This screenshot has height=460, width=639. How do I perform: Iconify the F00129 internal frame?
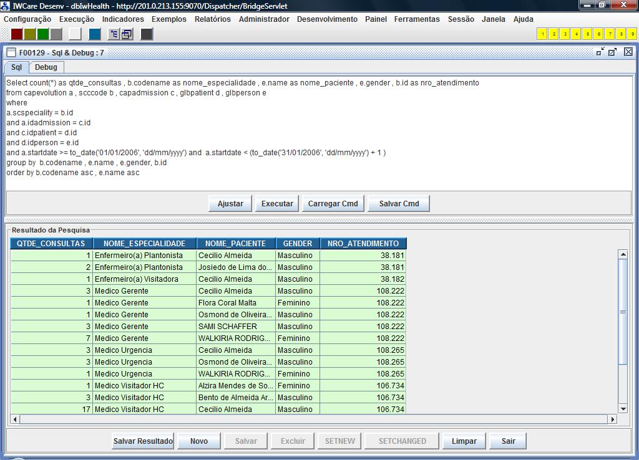click(x=600, y=52)
